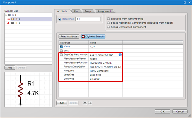Select the highlighted R_1 symbol row
Image resolution: width=192 pixels, height=118 pixels.
point(28,19)
